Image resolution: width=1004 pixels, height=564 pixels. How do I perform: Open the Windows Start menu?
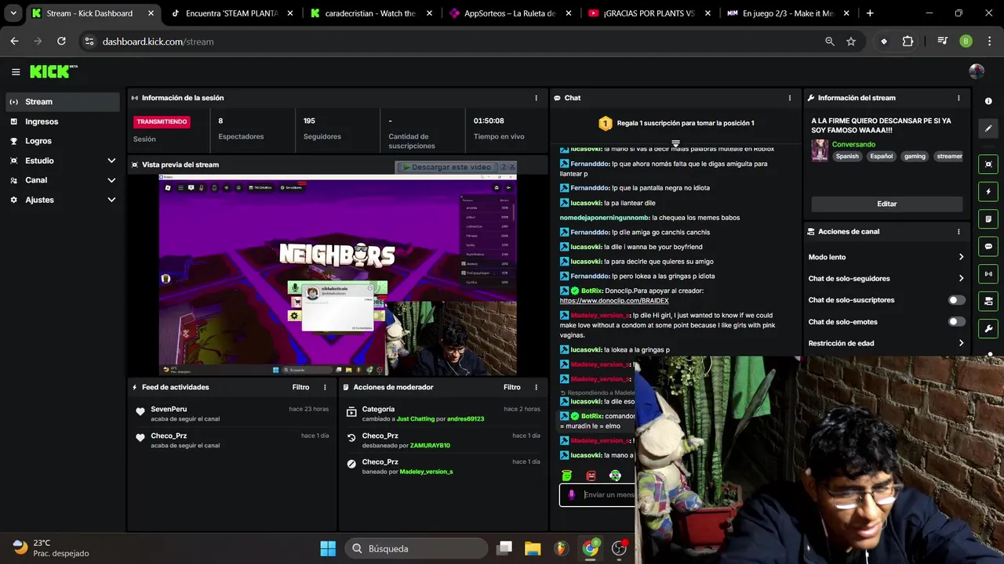pos(328,548)
